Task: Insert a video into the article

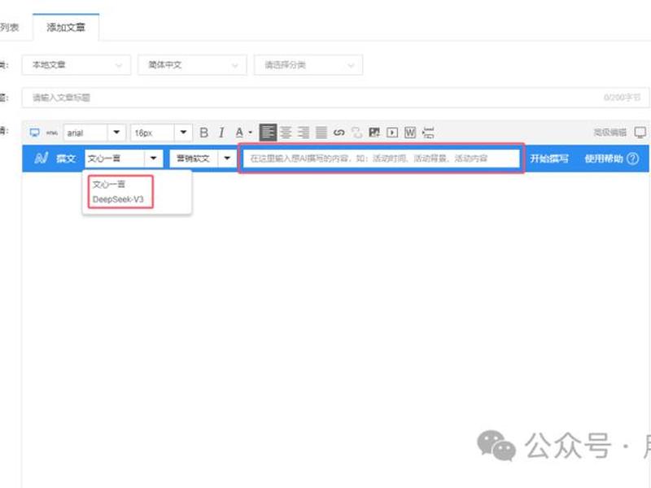Action: click(392, 133)
